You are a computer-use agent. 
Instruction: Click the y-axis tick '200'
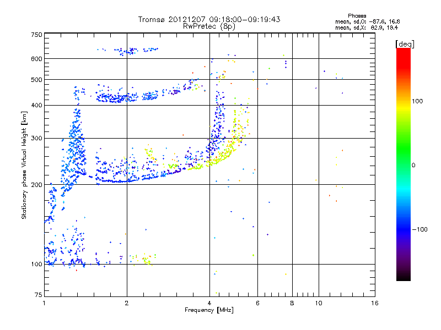coord(36,185)
